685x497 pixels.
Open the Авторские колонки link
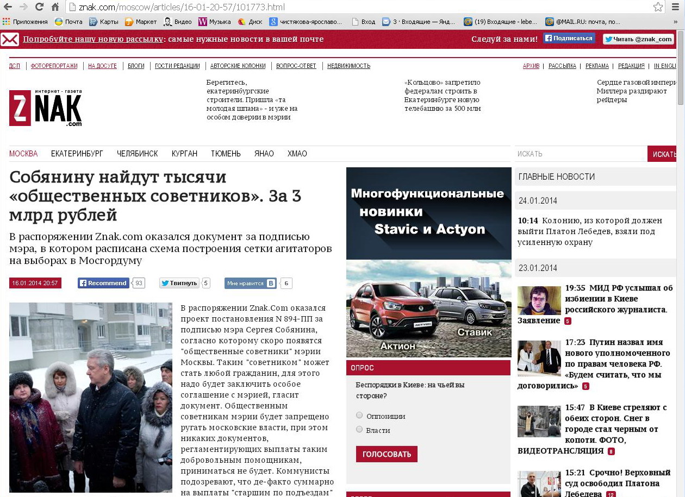238,66
